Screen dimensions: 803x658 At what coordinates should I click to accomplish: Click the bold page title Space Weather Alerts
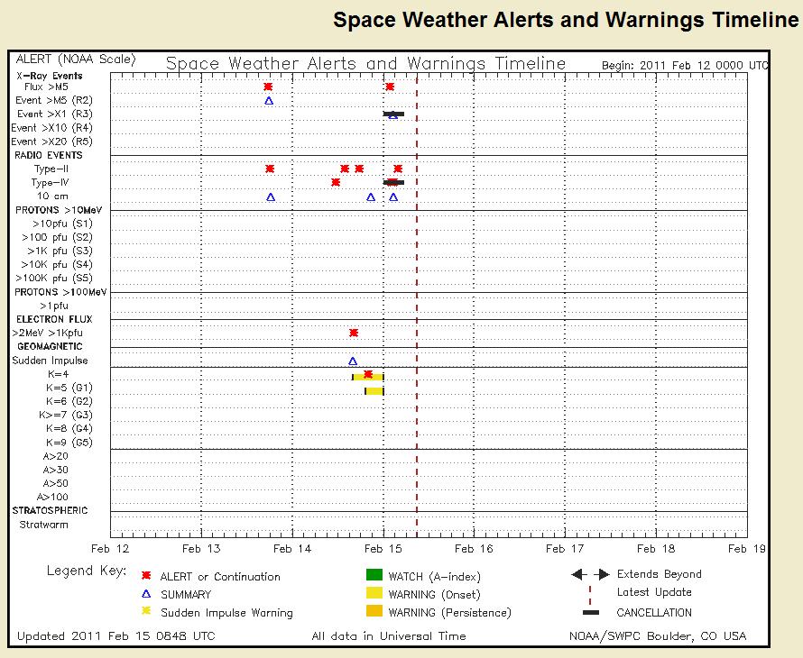(566, 20)
